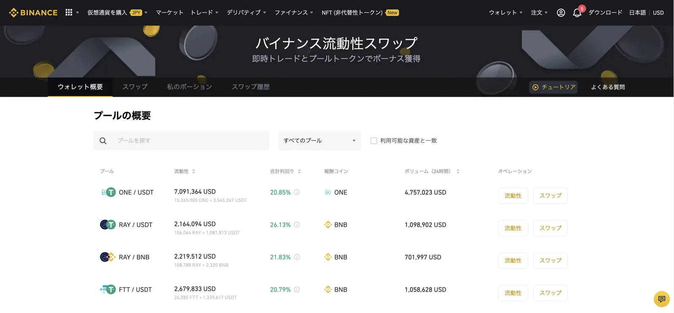
Task: Switch to the スワップ履歴 tab
Action: point(251,87)
